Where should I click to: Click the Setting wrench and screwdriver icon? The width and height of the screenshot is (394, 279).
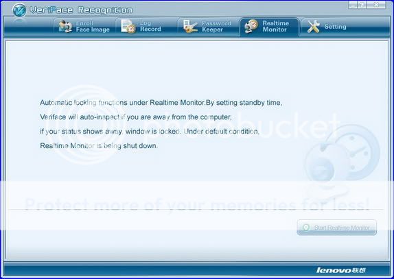point(313,26)
